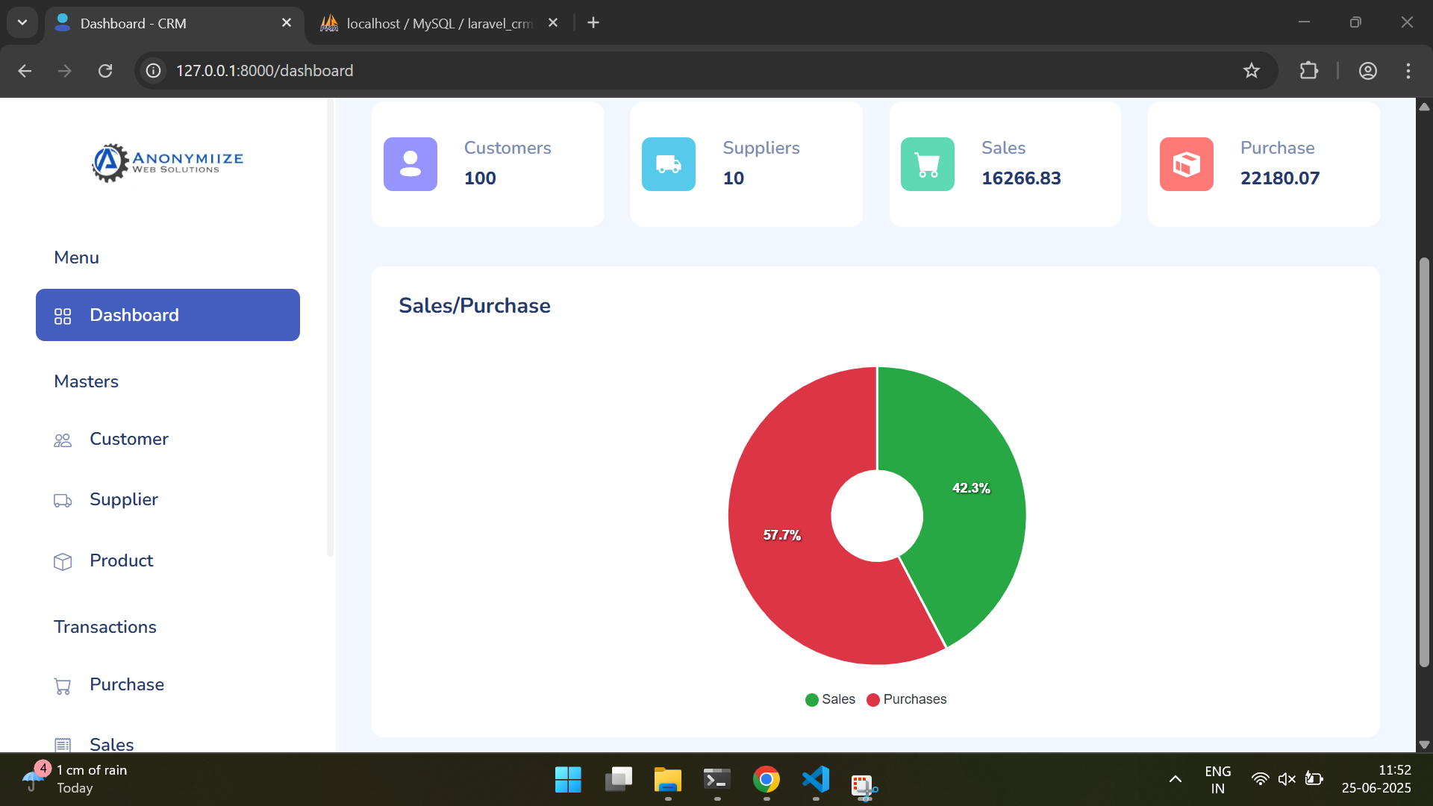This screenshot has width=1433, height=806.
Task: Click the Product cube icon in sidebar
Action: (63, 561)
